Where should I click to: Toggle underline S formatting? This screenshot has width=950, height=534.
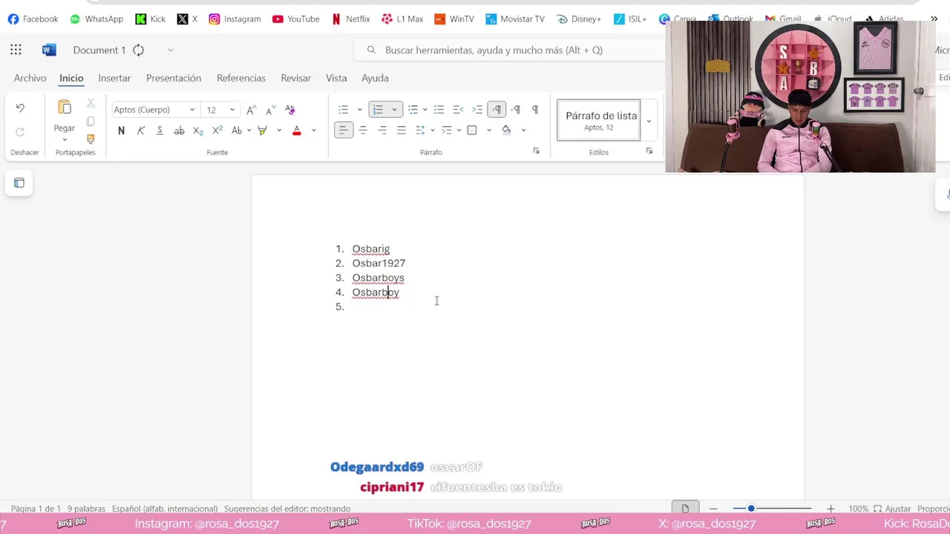click(x=160, y=131)
